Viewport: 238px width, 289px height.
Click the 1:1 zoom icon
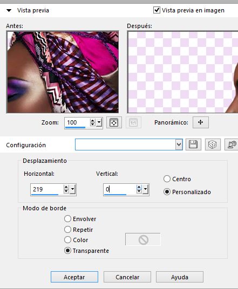pos(133,122)
